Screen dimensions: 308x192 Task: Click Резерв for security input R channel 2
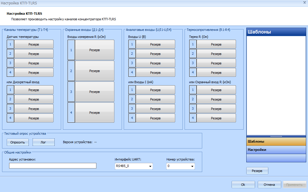coord(95,71)
